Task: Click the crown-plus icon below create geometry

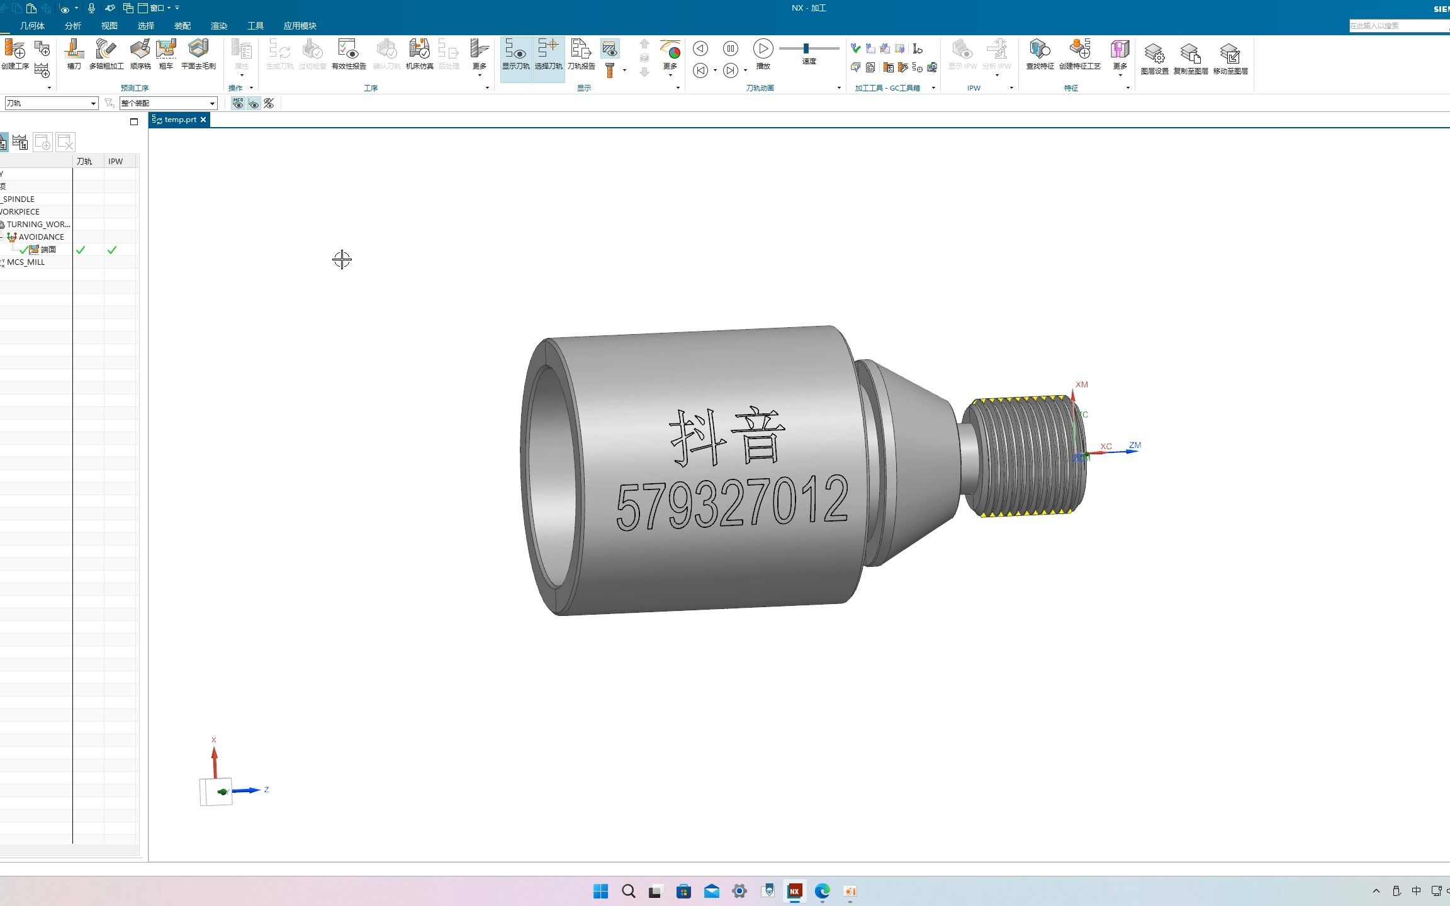Action: [x=42, y=70]
